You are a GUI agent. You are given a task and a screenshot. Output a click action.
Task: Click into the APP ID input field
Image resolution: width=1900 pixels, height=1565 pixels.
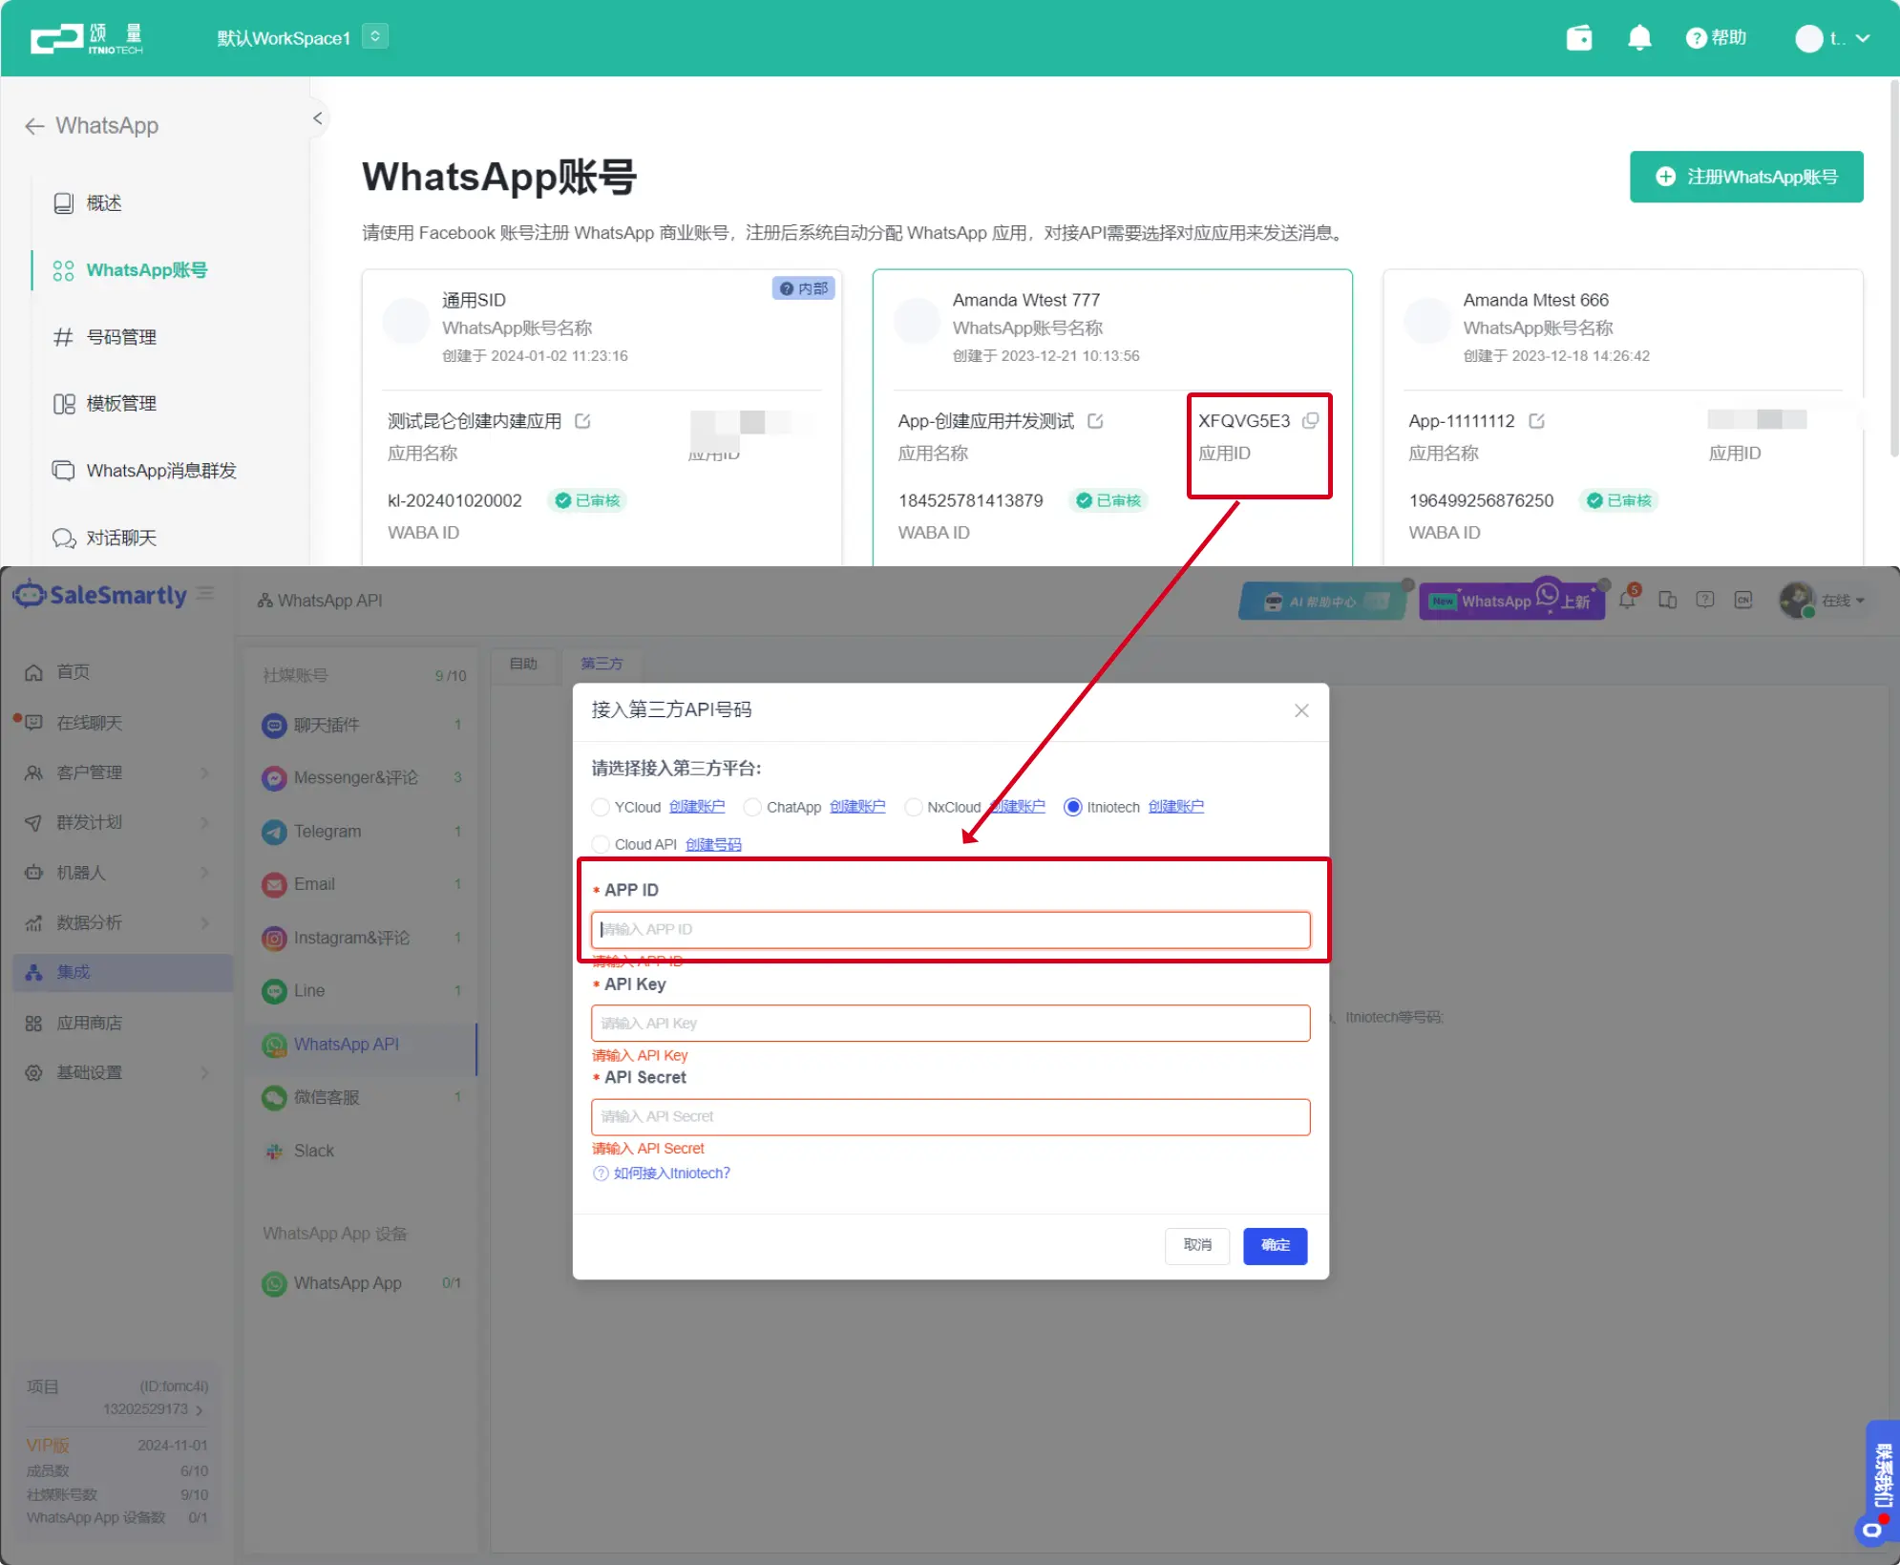[951, 928]
